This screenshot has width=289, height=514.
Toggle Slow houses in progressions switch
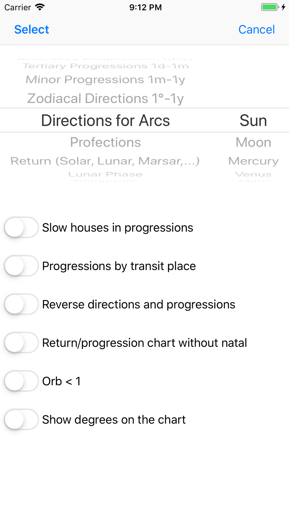[x=21, y=228]
